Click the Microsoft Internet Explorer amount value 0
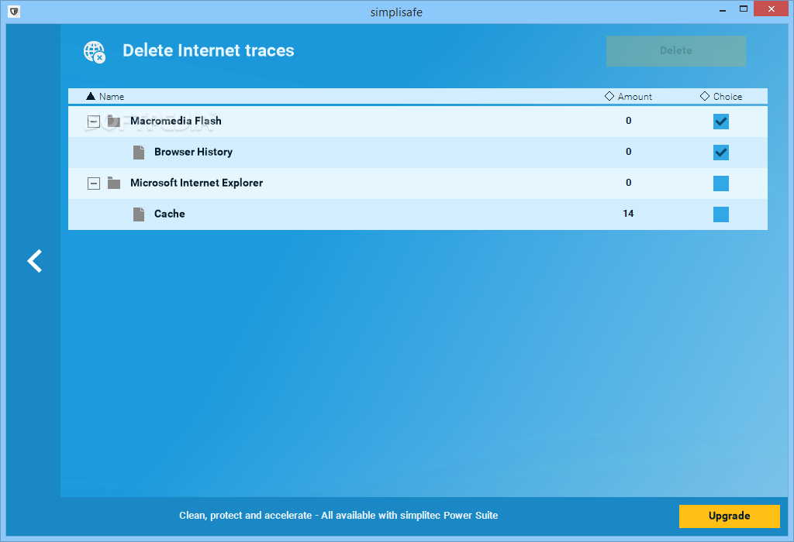Image resolution: width=794 pixels, height=542 pixels. point(628,183)
